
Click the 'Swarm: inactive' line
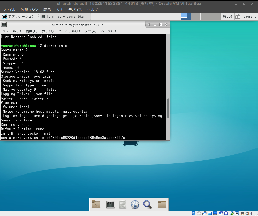16,120
